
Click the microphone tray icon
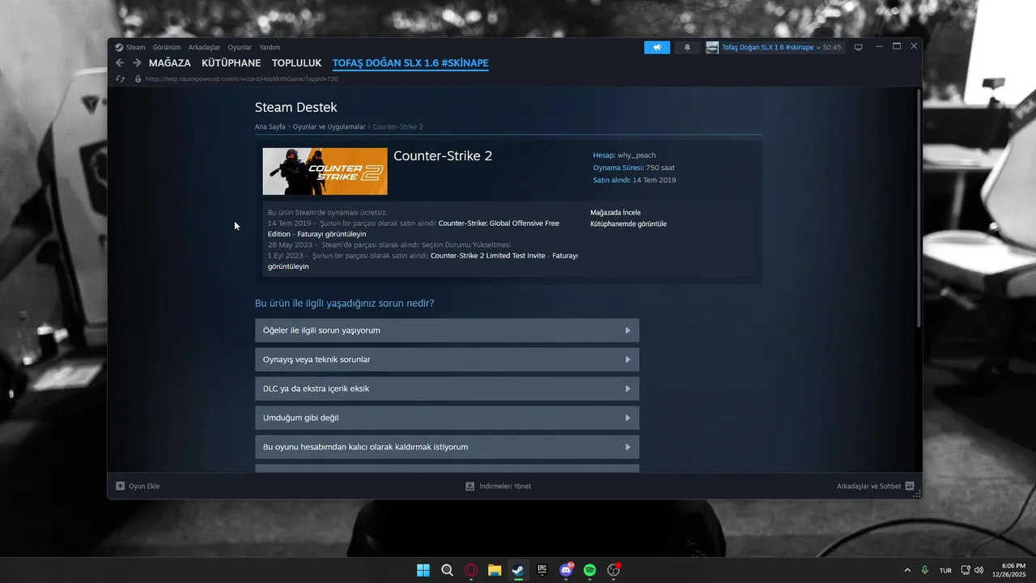[924, 570]
